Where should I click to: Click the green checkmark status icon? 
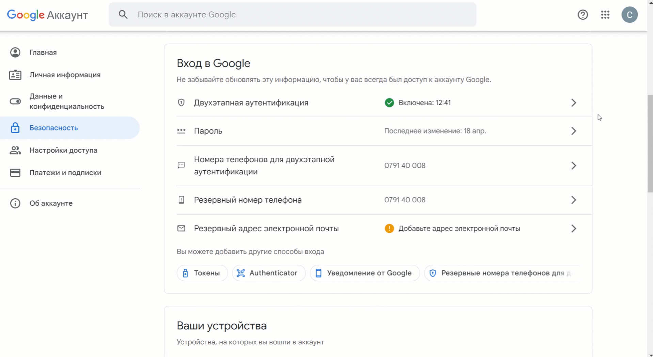click(389, 103)
